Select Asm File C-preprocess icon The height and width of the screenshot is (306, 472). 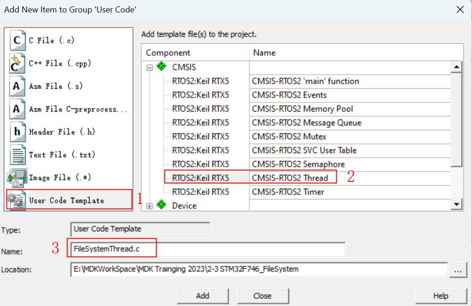[17, 109]
